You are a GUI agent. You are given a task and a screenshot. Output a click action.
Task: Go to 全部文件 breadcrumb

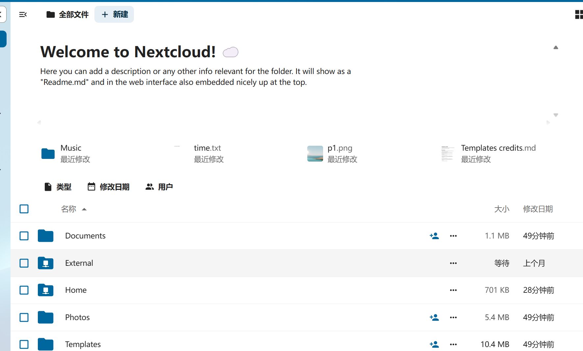[x=67, y=14]
